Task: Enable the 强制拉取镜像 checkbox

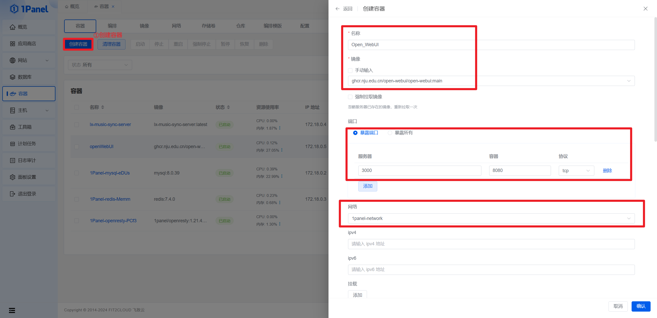Action: coord(350,97)
